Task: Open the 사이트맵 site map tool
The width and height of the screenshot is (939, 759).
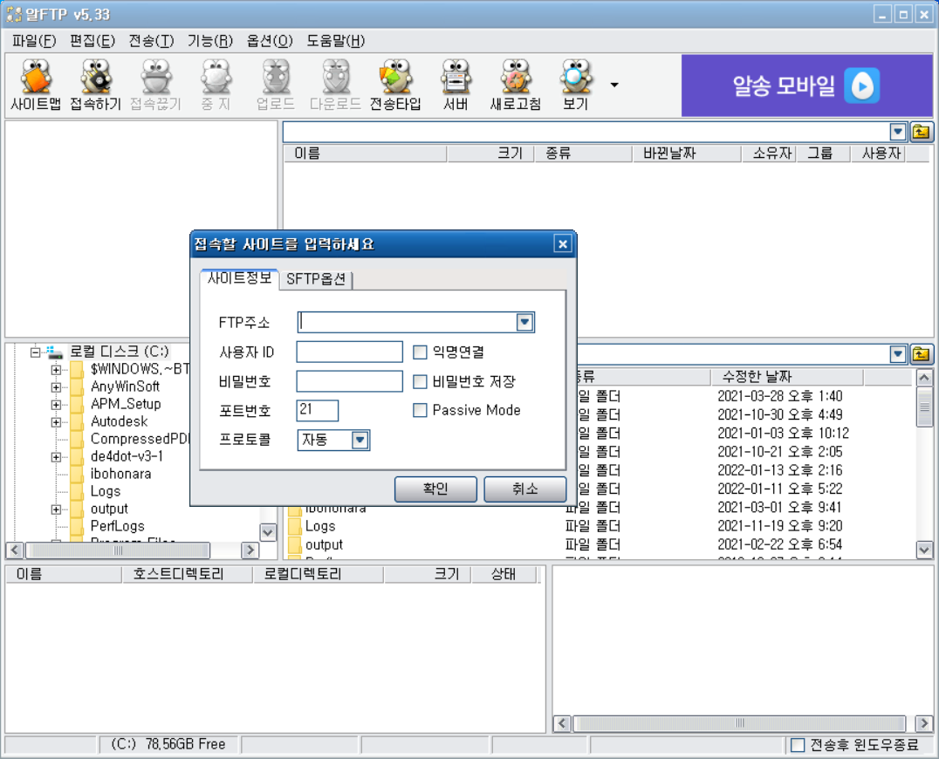Action: [36, 85]
